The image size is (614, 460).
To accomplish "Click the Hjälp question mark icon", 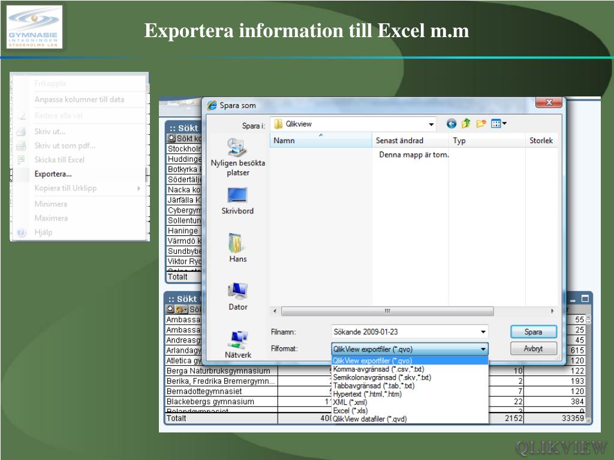I will [21, 232].
